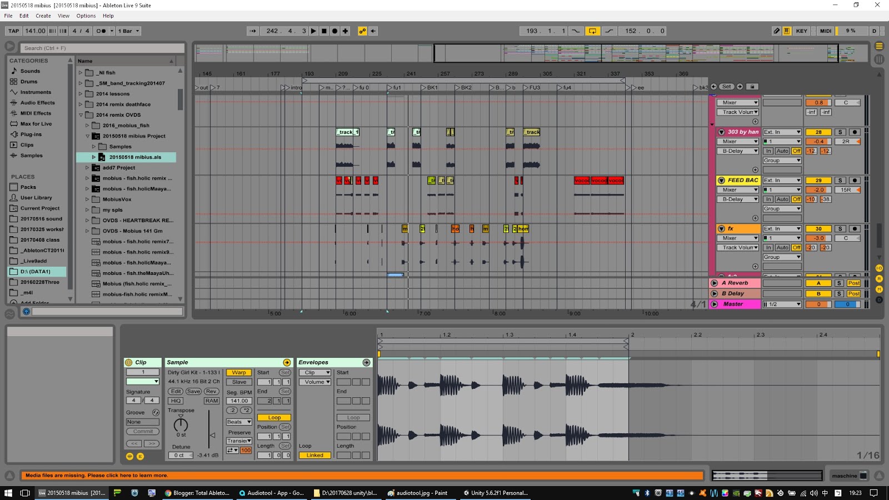The width and height of the screenshot is (889, 500).
Task: Open the 303 by han Ext. In chooser
Action: (782, 132)
